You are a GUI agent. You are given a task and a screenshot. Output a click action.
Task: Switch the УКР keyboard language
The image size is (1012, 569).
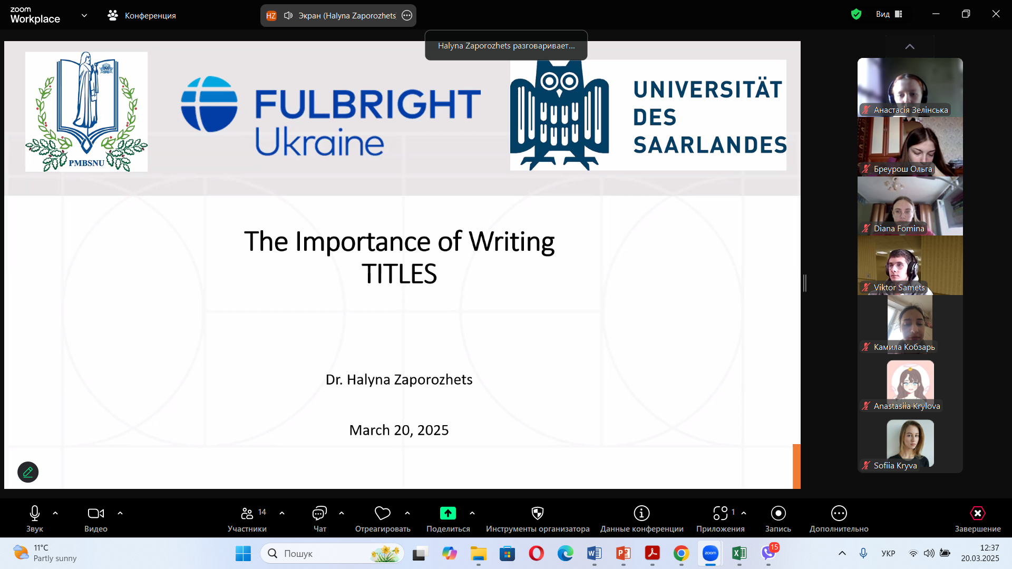pos(888,553)
